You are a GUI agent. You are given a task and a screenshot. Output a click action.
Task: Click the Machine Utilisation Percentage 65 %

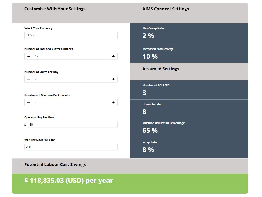tap(150, 131)
